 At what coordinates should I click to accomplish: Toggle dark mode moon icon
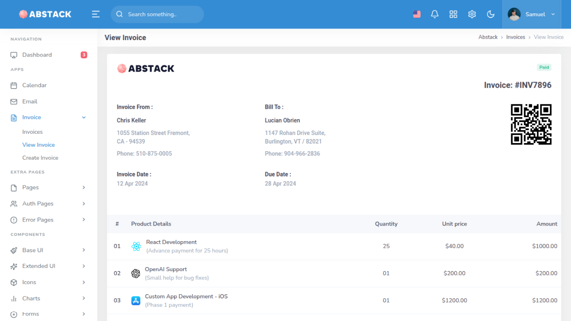tap(491, 14)
